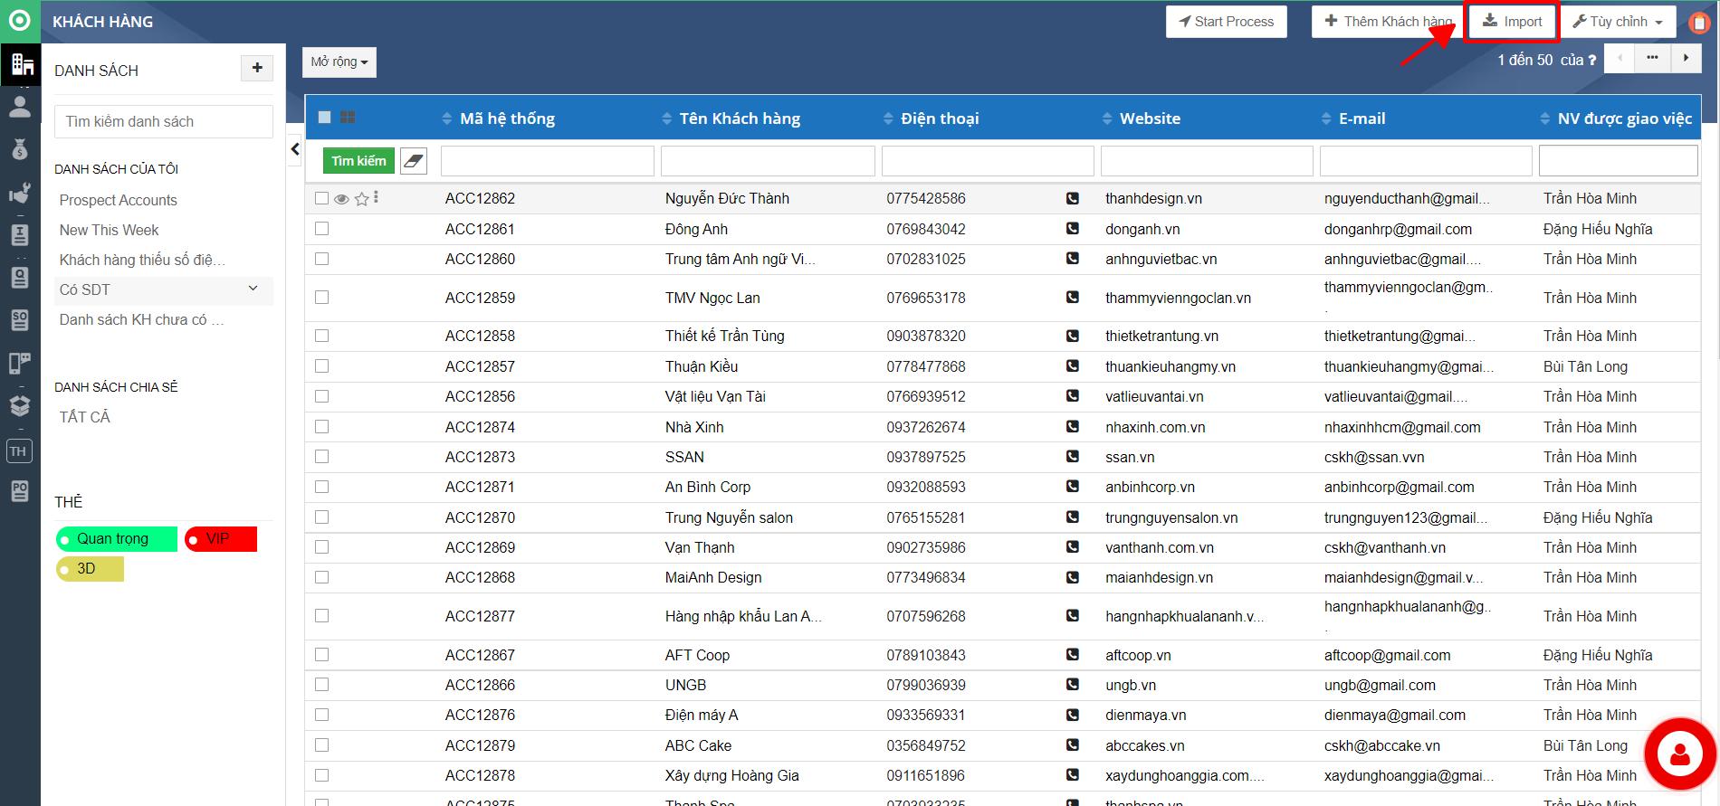The width and height of the screenshot is (1720, 806).
Task: Open the SO sales order sidebar icon
Action: (x=20, y=320)
